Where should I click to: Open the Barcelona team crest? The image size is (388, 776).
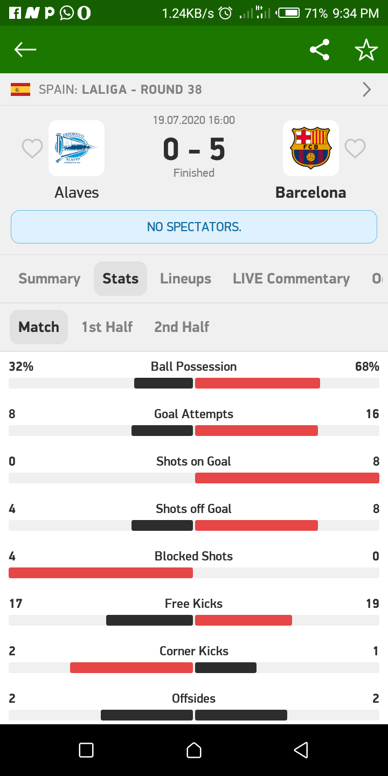[x=311, y=148]
